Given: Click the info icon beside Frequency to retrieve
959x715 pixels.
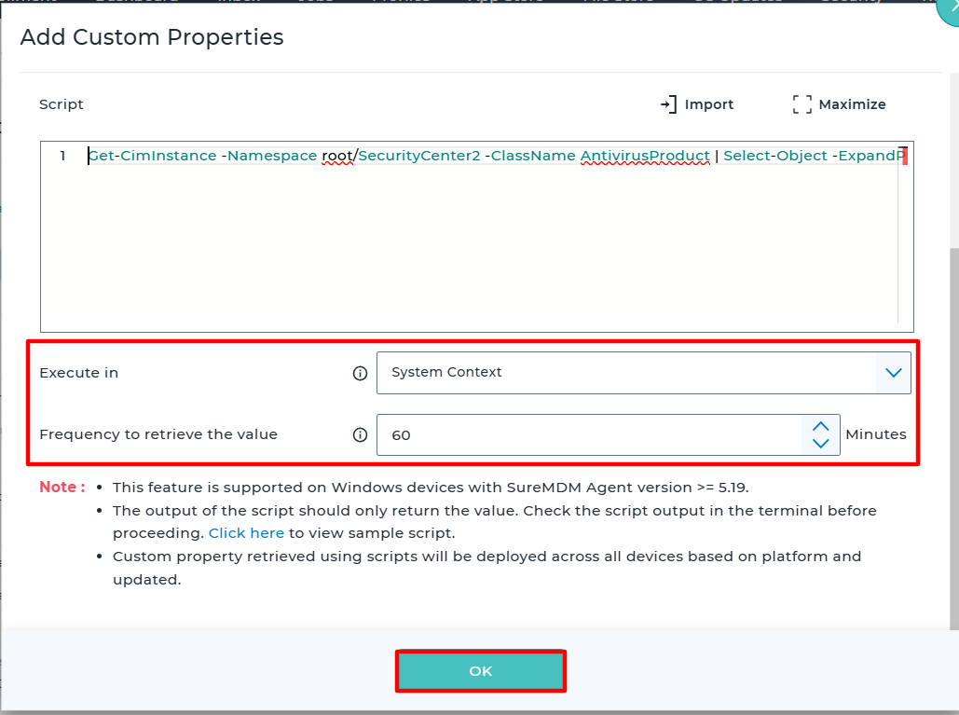Looking at the screenshot, I should (360, 434).
